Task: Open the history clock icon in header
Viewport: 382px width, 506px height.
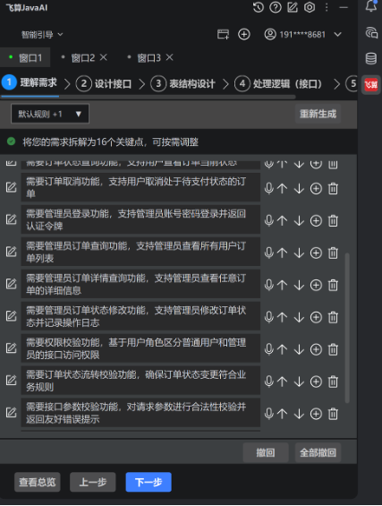Action: click(258, 7)
